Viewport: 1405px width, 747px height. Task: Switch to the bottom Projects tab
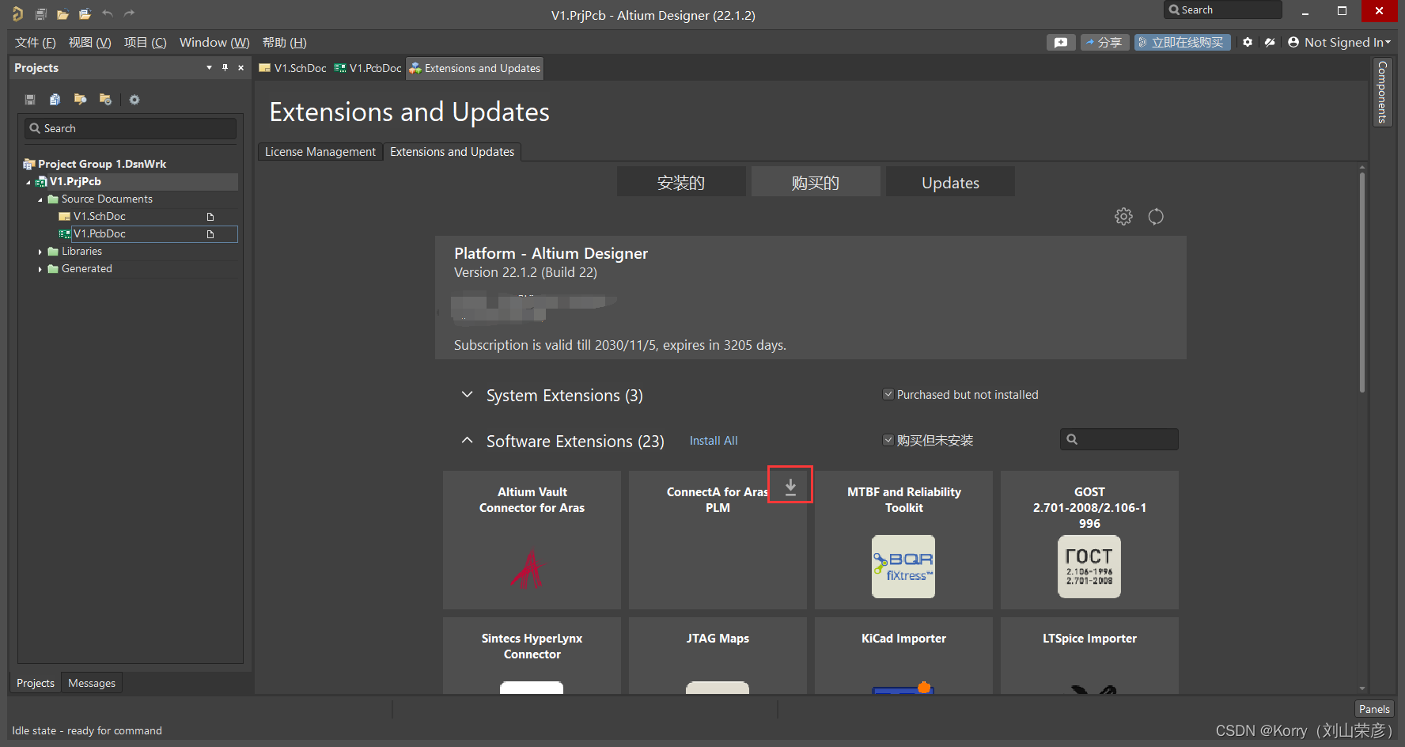point(36,683)
